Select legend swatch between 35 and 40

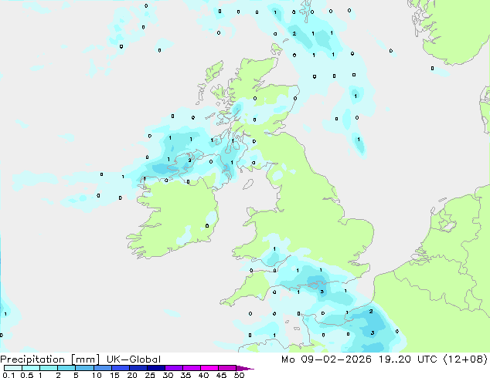191,368
